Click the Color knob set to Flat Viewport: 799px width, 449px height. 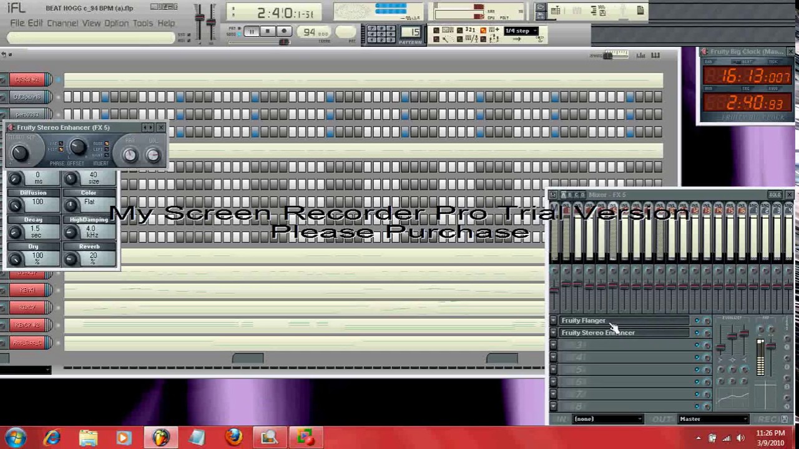tap(71, 206)
